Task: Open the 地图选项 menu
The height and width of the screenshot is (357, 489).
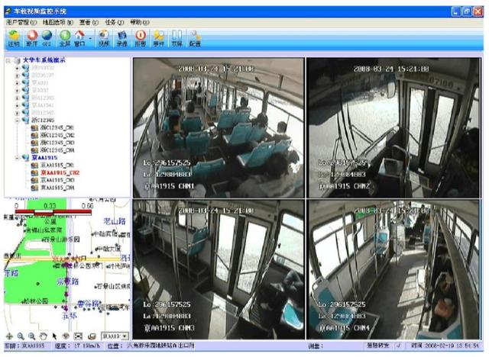Action: click(x=58, y=22)
